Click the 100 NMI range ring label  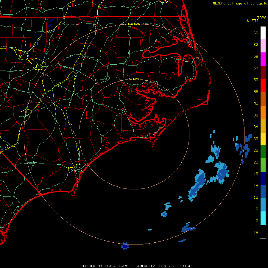click(x=134, y=24)
